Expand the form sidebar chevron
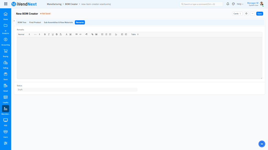This screenshot has height=150, width=268. (14, 21)
